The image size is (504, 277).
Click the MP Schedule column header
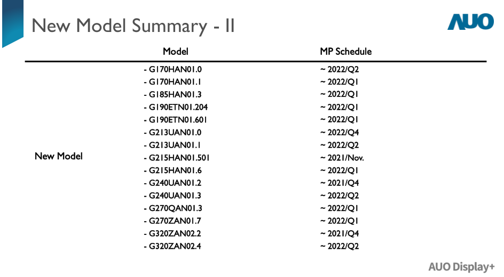tap(345, 52)
